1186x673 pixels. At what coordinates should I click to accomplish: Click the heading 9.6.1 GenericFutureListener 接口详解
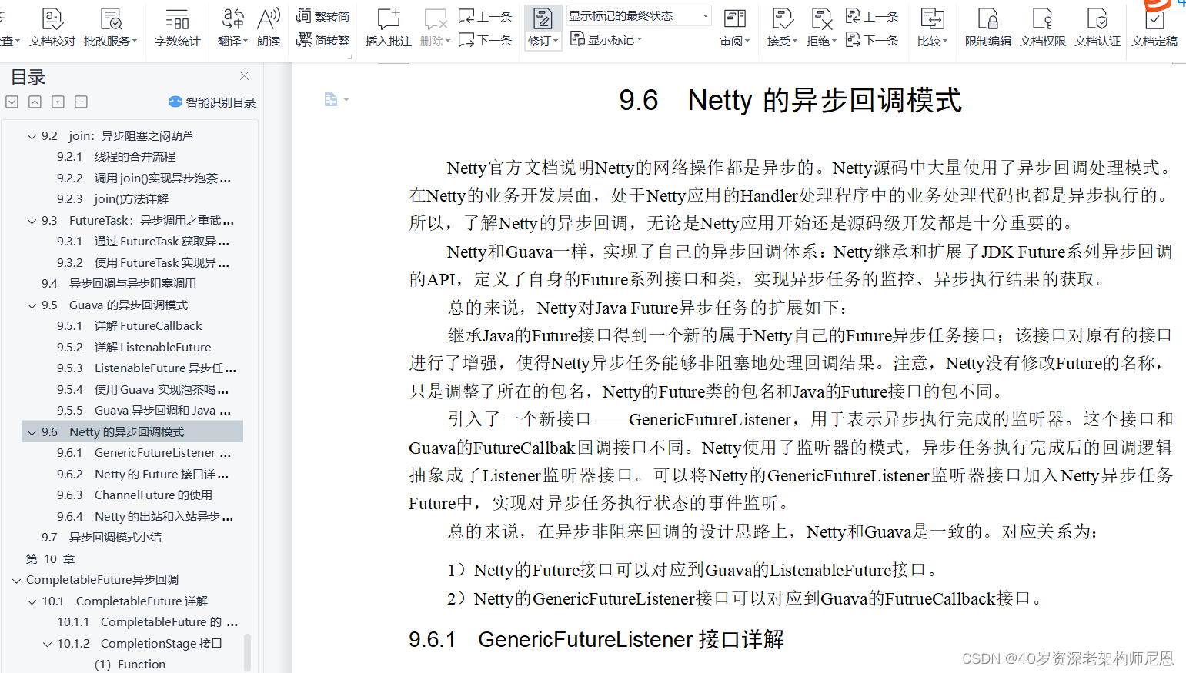point(596,639)
